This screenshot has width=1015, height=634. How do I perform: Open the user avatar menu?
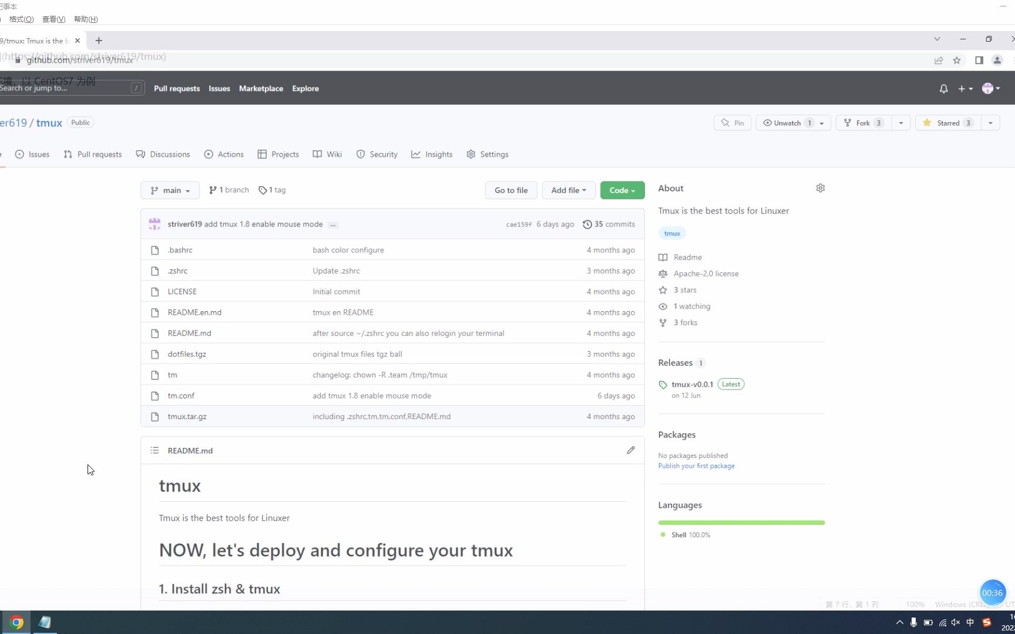click(x=990, y=89)
